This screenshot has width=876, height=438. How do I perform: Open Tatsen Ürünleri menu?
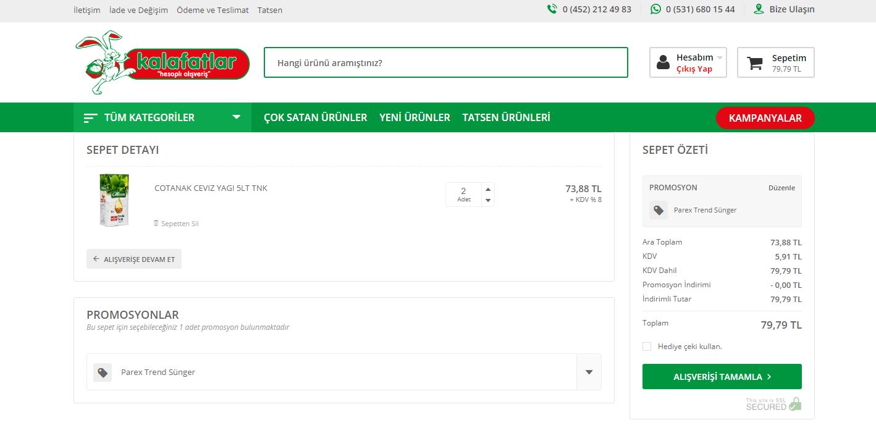(507, 117)
